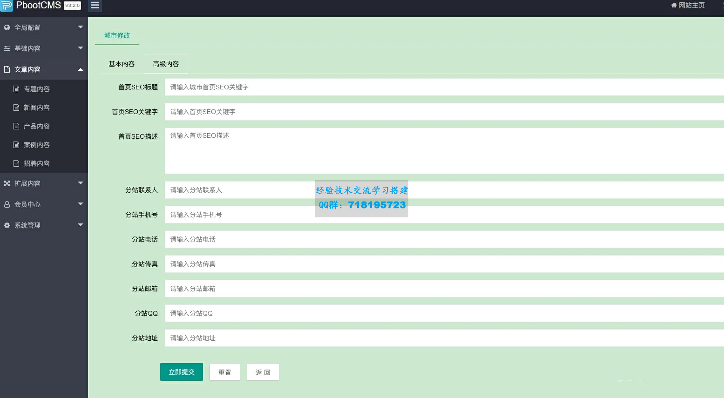Click the file icon beside 招聘内容
The width and height of the screenshot is (724, 398).
click(x=16, y=163)
